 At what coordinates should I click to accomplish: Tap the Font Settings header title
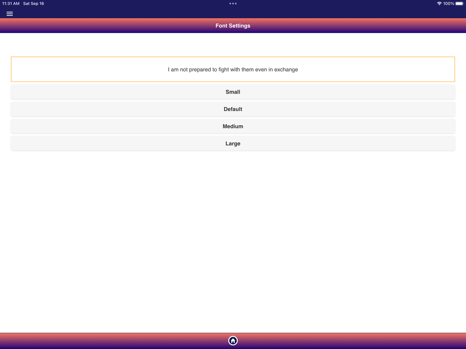(x=233, y=26)
